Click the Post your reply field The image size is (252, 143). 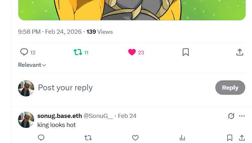[x=126, y=88]
